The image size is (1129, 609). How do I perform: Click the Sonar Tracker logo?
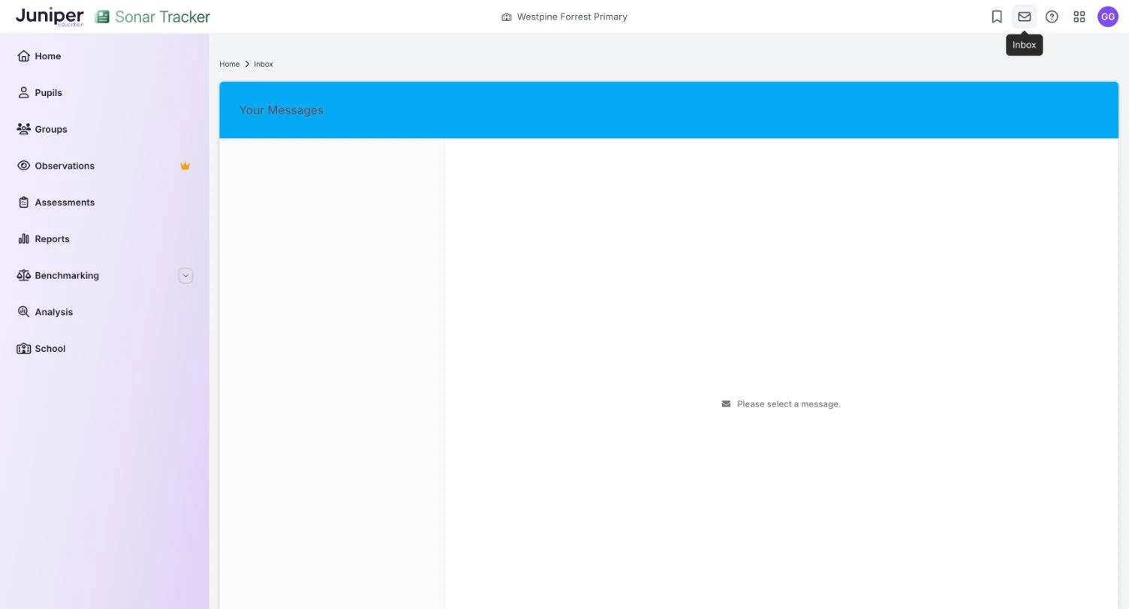click(153, 16)
